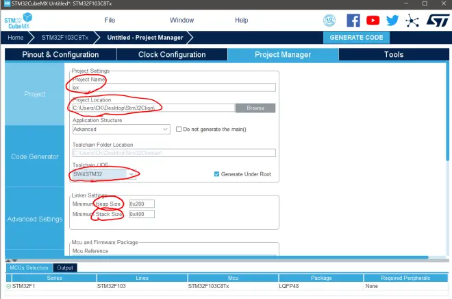This screenshot has height=299, width=452.
Task: Open the Window menu
Action: pyautogui.click(x=181, y=20)
